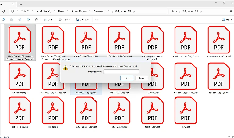
Task: Click the Paste icon in the toolbar
Action: [12, 20]
